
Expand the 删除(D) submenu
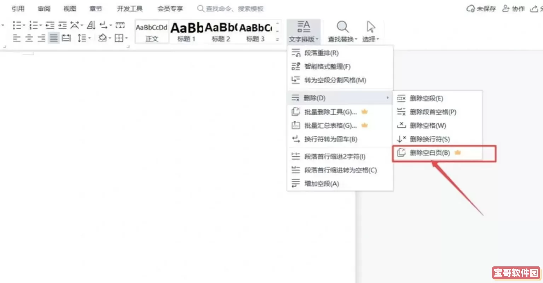click(340, 98)
